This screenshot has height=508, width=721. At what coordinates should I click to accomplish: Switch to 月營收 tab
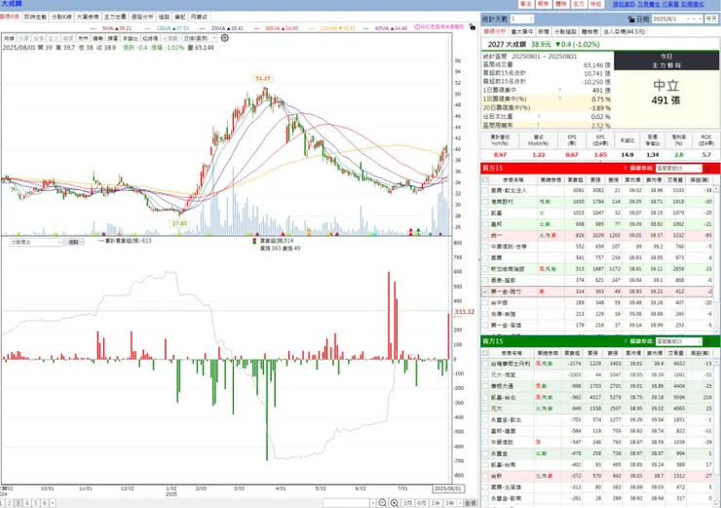coord(199,17)
